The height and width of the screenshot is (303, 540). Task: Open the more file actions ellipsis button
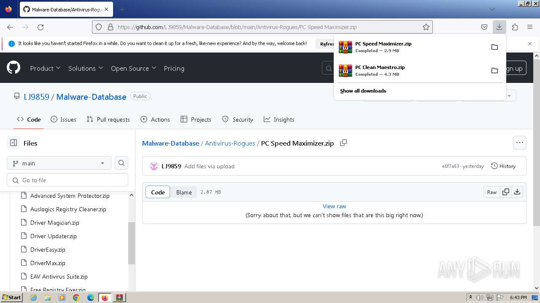click(x=520, y=143)
